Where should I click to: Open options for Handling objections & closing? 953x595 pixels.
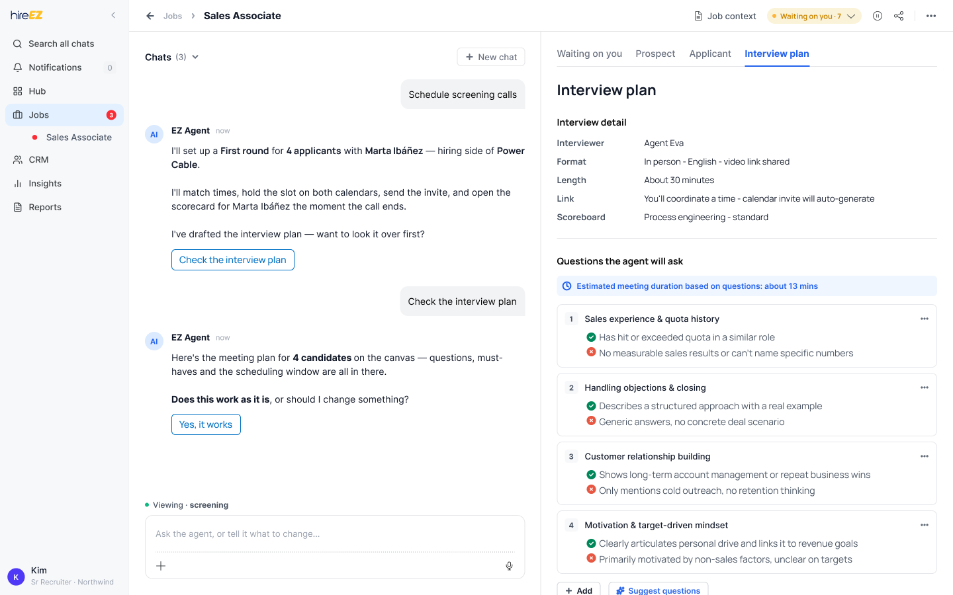click(x=925, y=387)
